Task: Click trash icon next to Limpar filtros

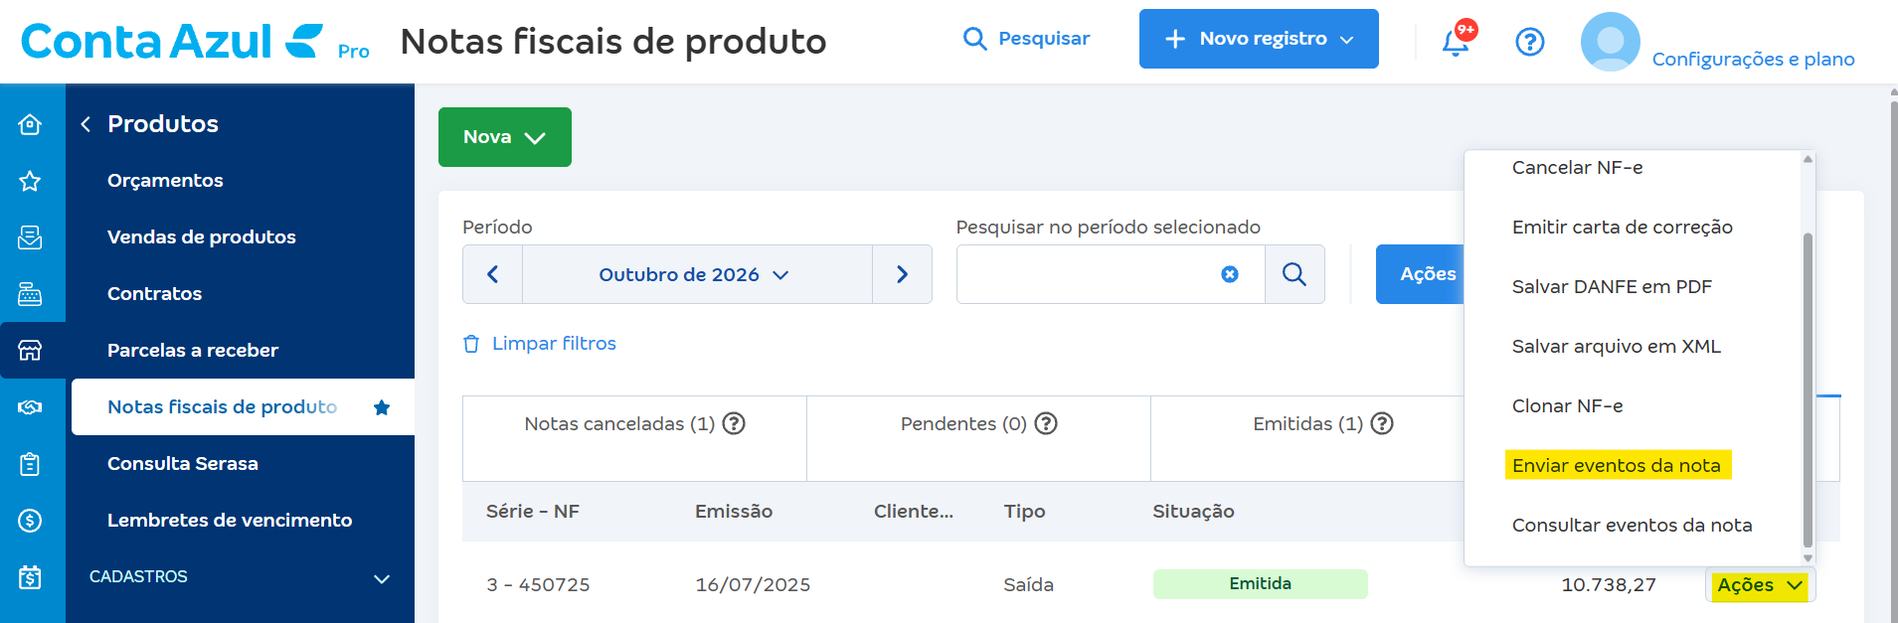Action: click(x=471, y=344)
